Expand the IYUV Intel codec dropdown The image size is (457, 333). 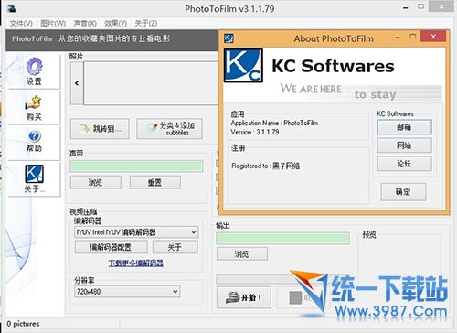[x=194, y=232]
